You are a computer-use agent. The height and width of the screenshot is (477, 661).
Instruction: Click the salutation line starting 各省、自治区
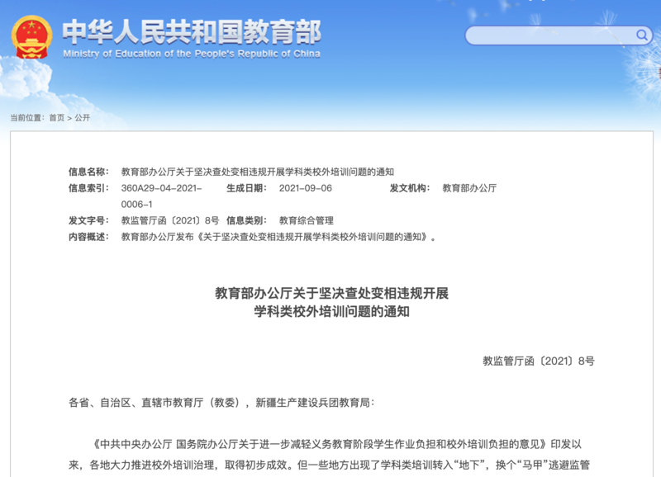pyautogui.click(x=221, y=403)
